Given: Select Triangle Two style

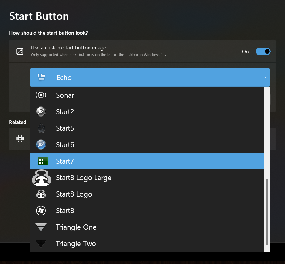Looking at the screenshot, I should [147, 244].
